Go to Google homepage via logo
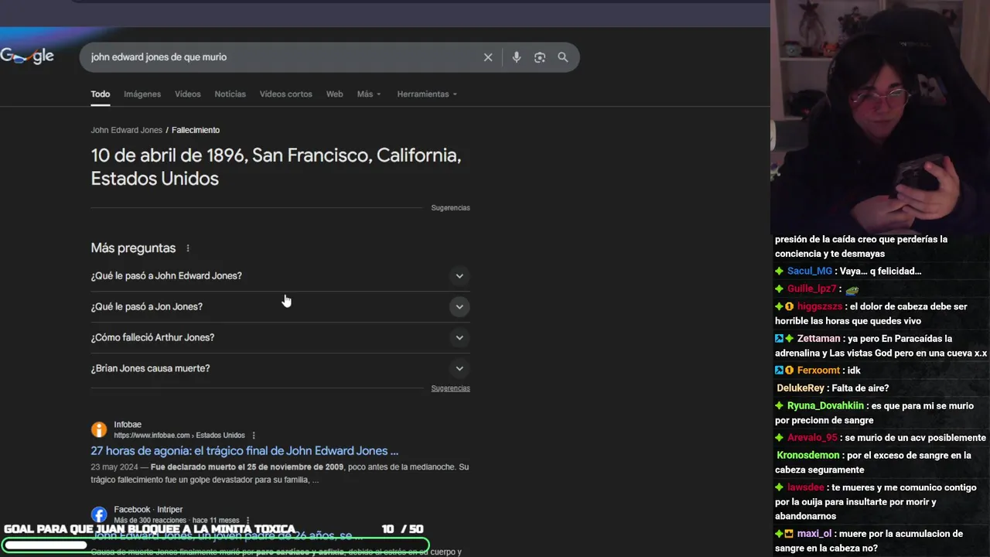Viewport: 990px width, 557px height. (x=27, y=56)
